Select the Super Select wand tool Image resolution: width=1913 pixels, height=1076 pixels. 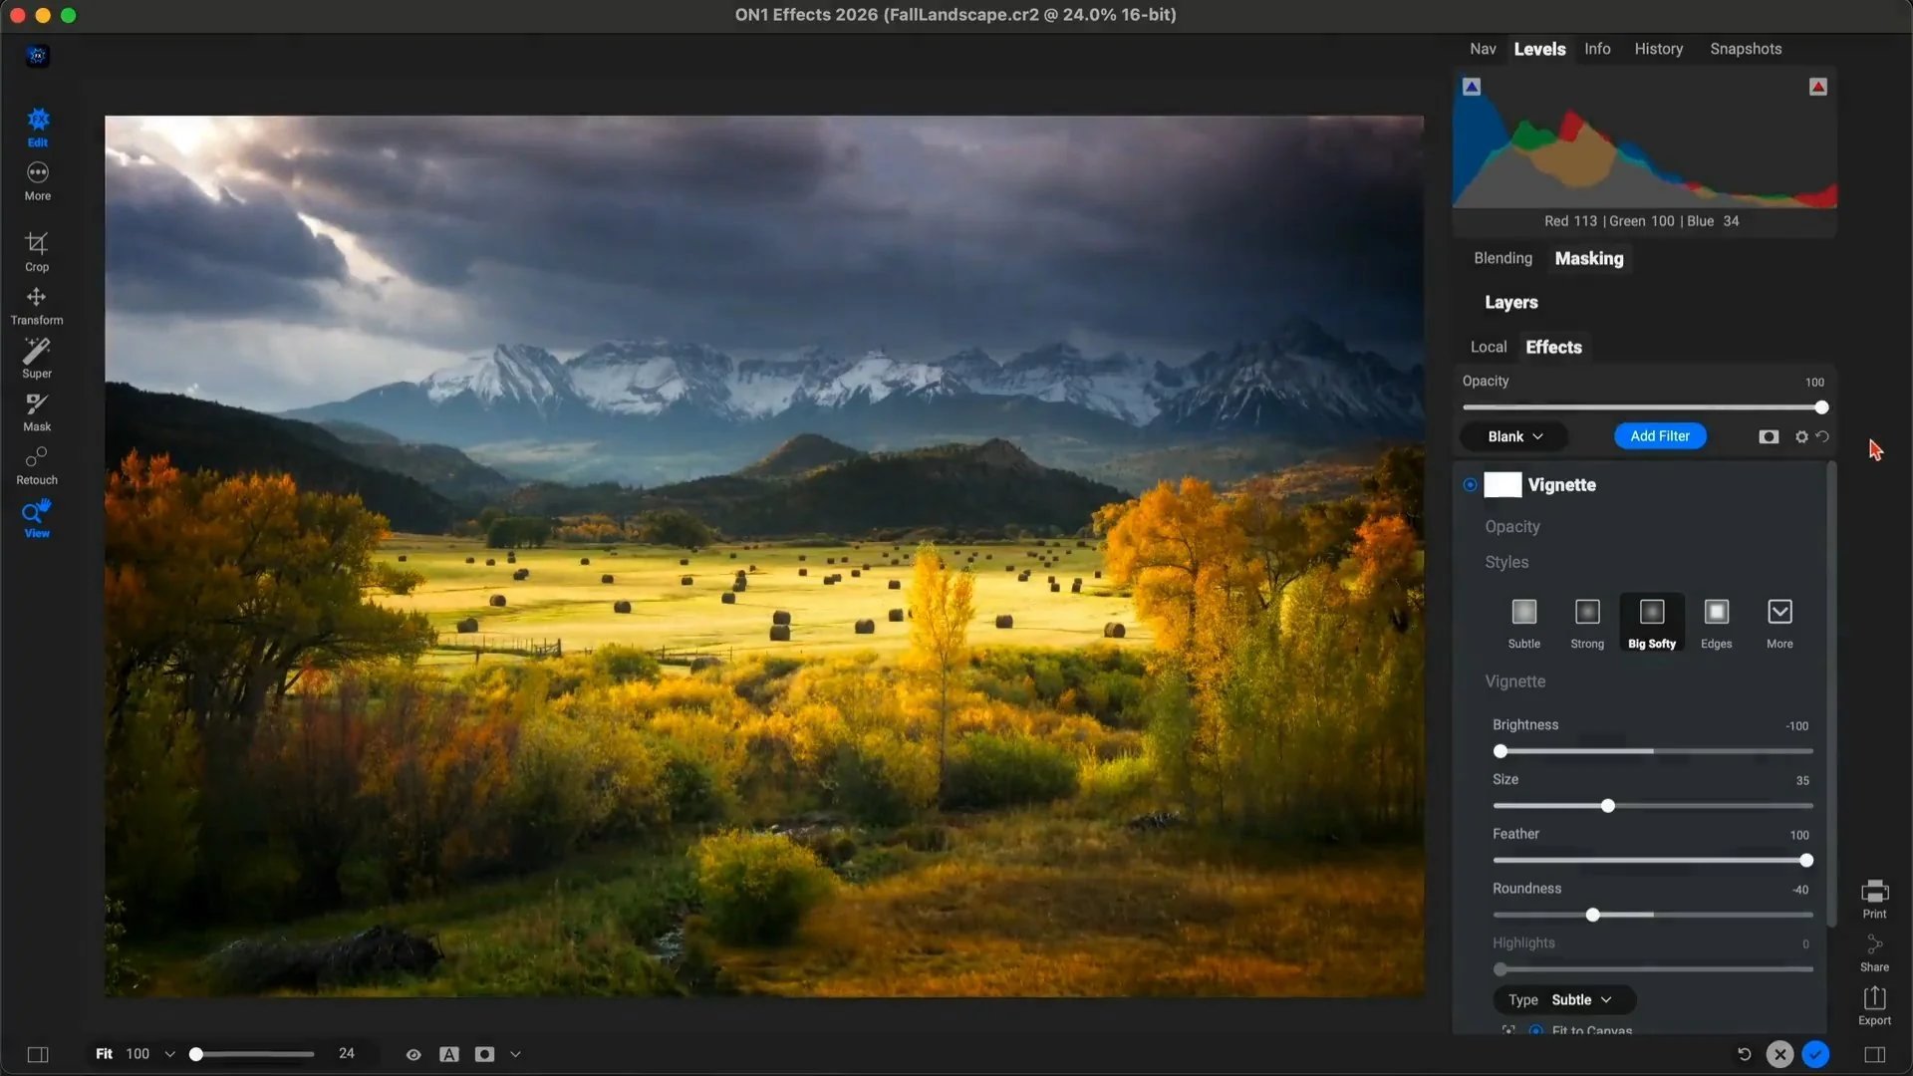37,359
